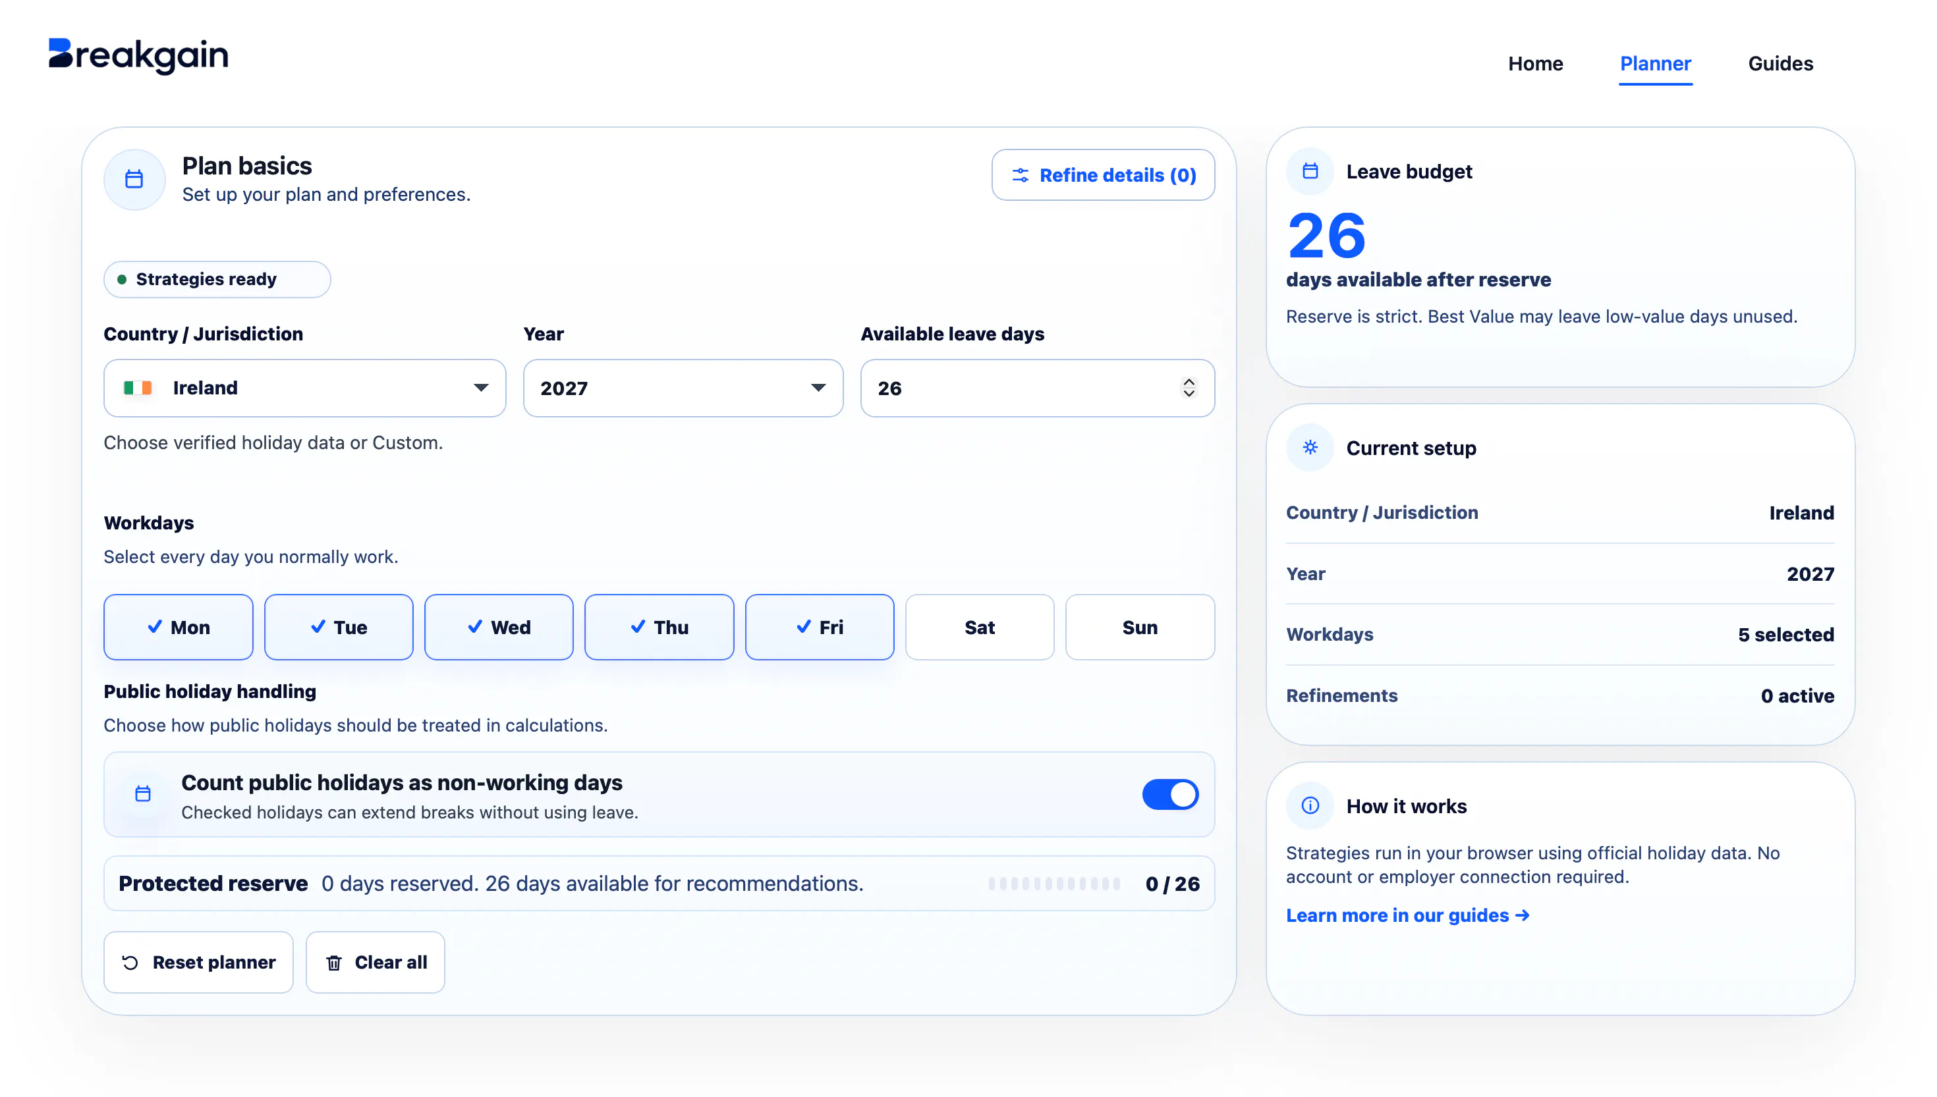Click 'Count public holidays as non-working days' heading
This screenshot has width=1937, height=1097.
click(402, 782)
